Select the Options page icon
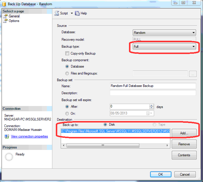This screenshot has width=203, height=182. click(5, 21)
